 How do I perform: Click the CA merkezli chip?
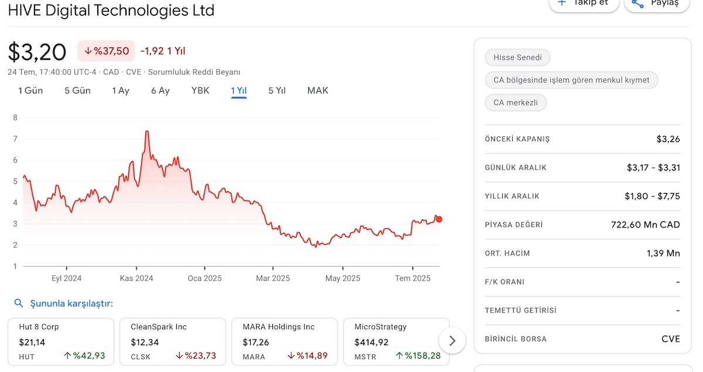tap(516, 103)
